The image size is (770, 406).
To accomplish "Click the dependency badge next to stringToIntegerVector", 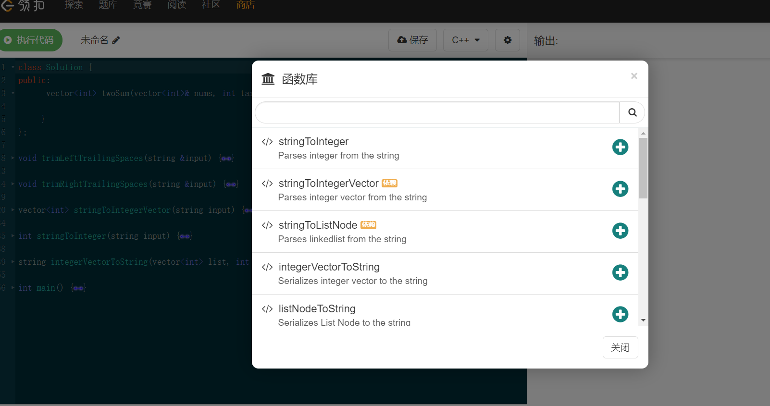I will tap(389, 183).
